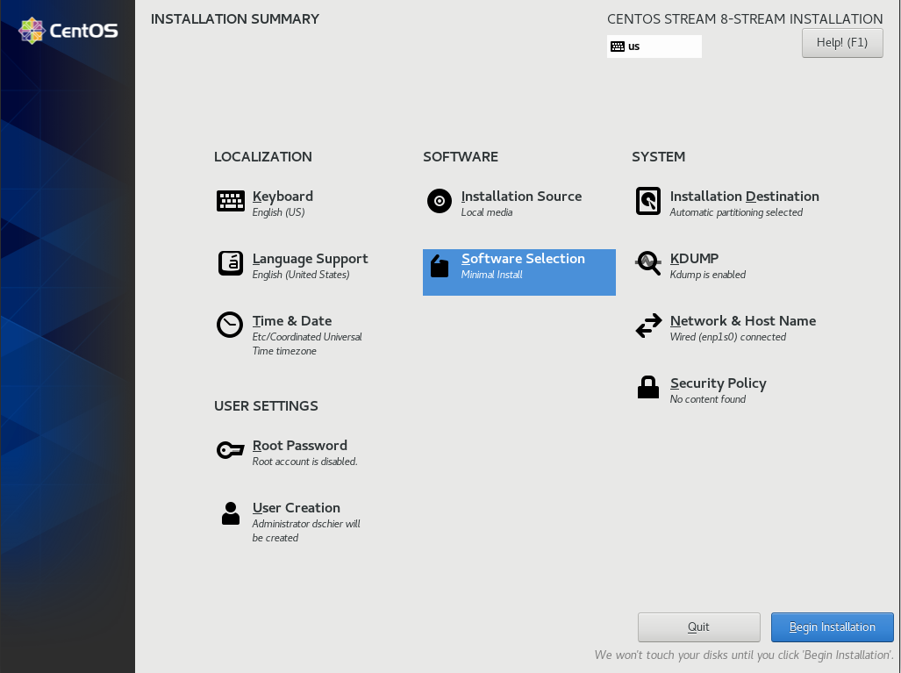901x673 pixels.
Task: Click the User Creation person icon
Action: [231, 512]
